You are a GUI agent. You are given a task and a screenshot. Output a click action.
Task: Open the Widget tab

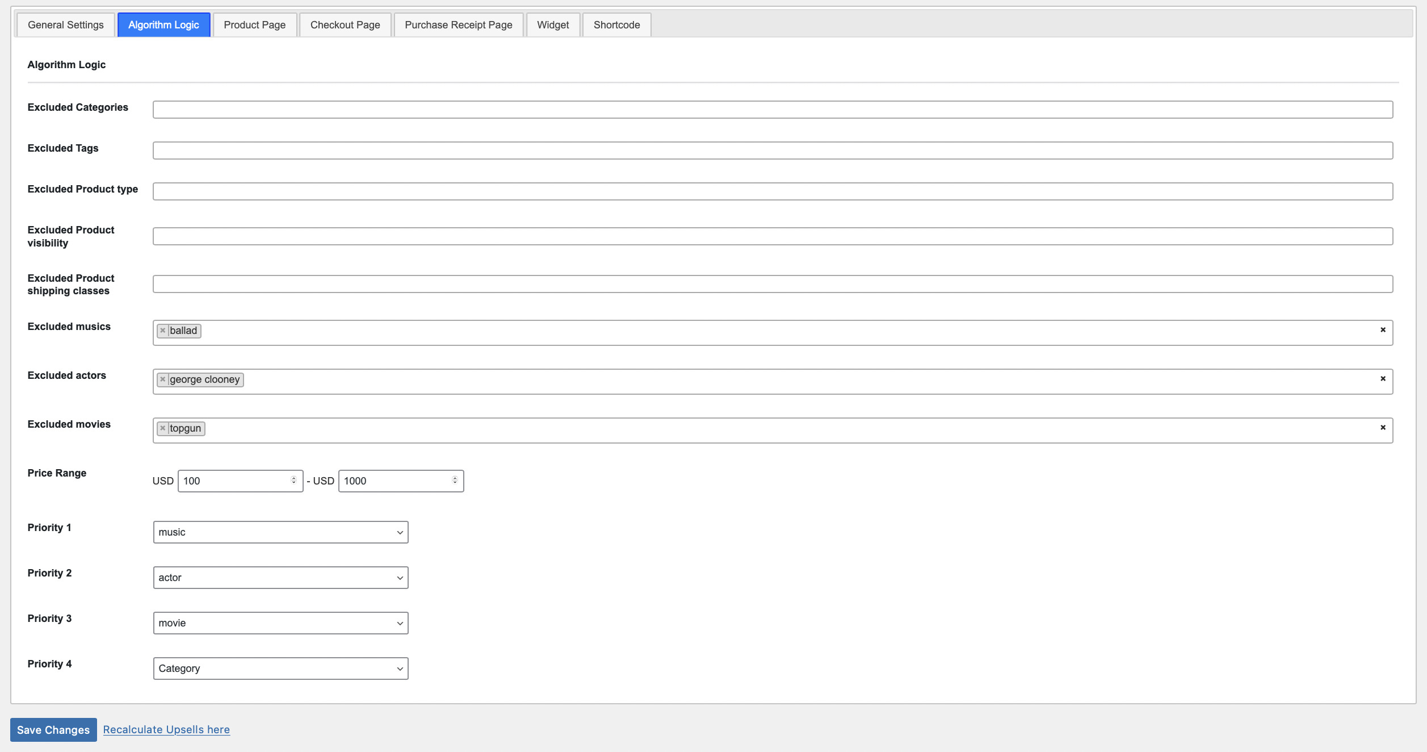(x=553, y=25)
